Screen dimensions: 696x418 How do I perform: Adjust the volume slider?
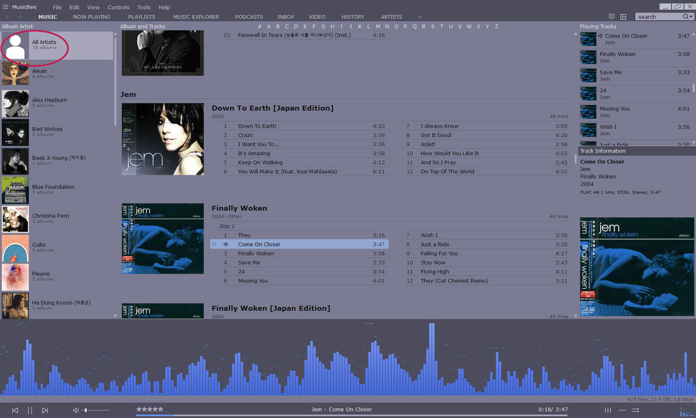[97, 410]
